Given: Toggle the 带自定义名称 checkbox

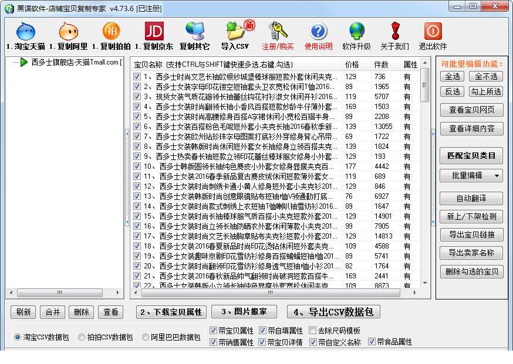Looking at the screenshot, I should [x=313, y=342].
